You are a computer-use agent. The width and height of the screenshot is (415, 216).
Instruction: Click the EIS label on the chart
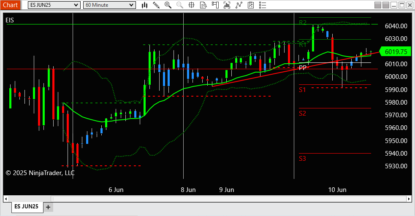click(x=10, y=20)
